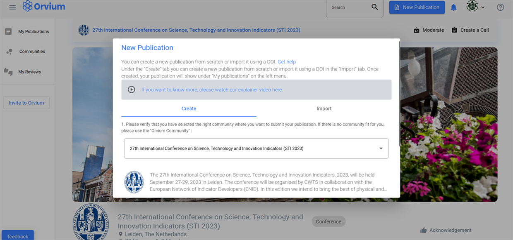Click the document icon on New Publication button
The width and height of the screenshot is (513, 240).
(x=397, y=7)
